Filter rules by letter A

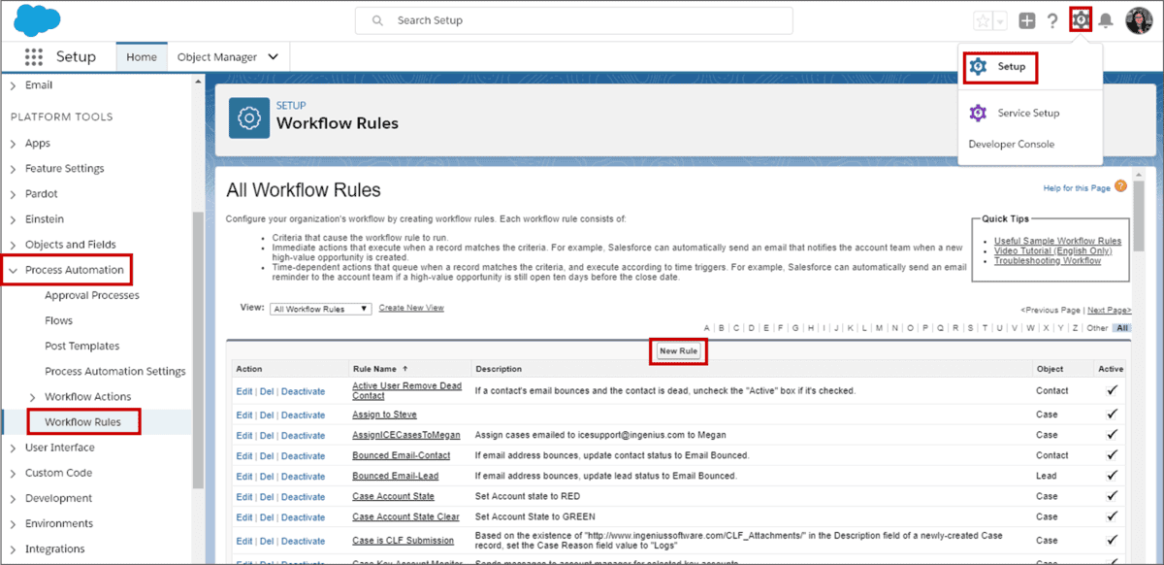click(x=707, y=328)
